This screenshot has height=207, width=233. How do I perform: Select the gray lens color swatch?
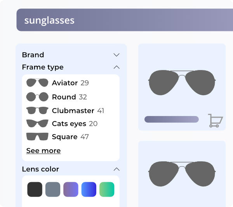[x=53, y=189]
